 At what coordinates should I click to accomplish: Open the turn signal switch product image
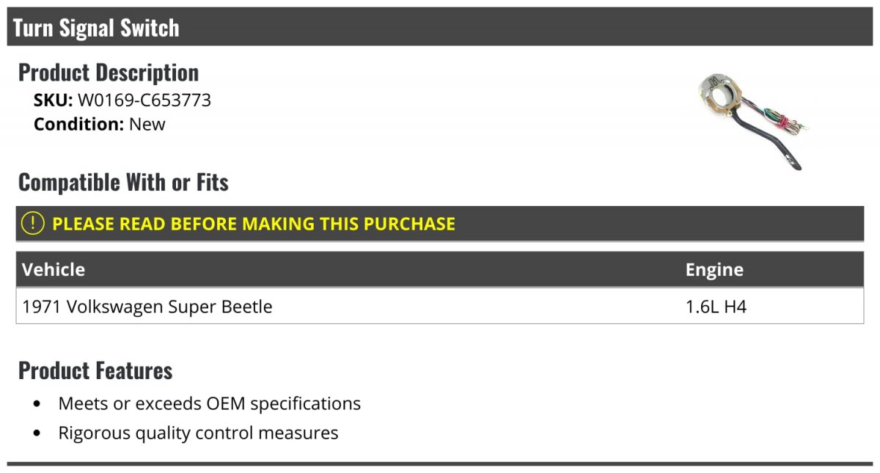tap(753, 120)
